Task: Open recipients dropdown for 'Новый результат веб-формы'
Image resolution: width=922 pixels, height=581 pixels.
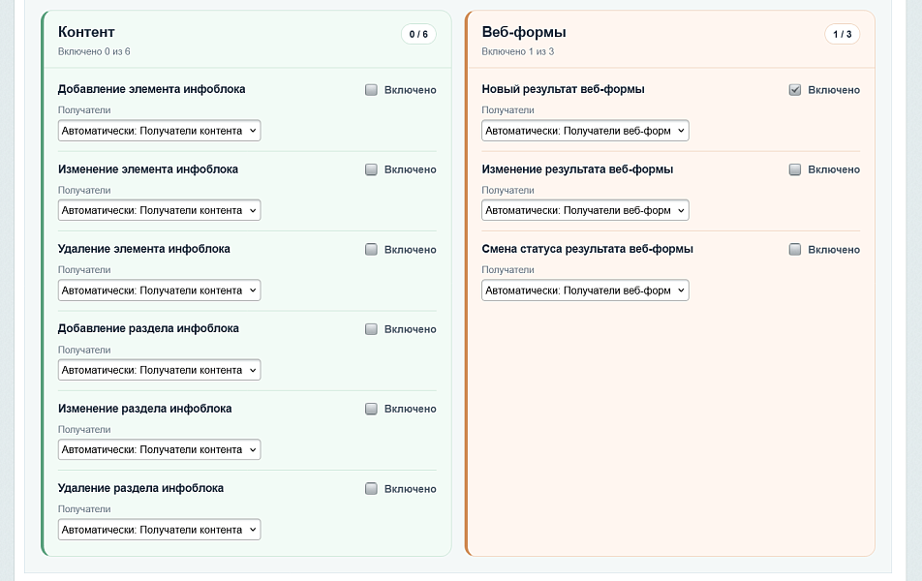Action: pyautogui.click(x=585, y=131)
